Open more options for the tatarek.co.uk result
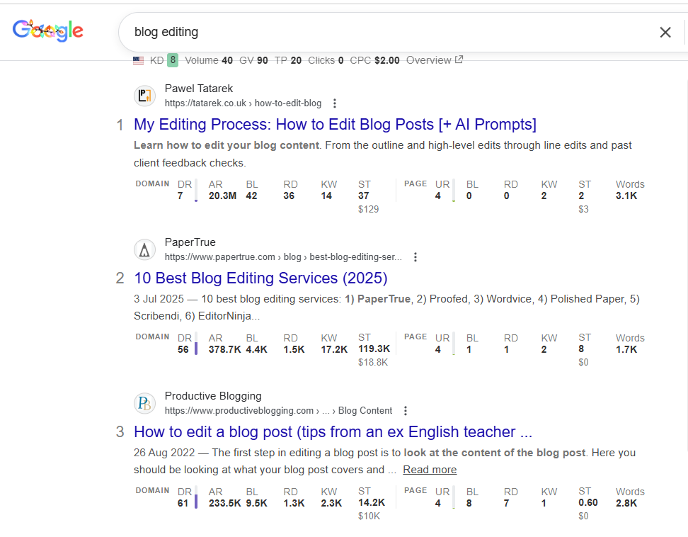Viewport: 688px width, 537px height. 335,103
